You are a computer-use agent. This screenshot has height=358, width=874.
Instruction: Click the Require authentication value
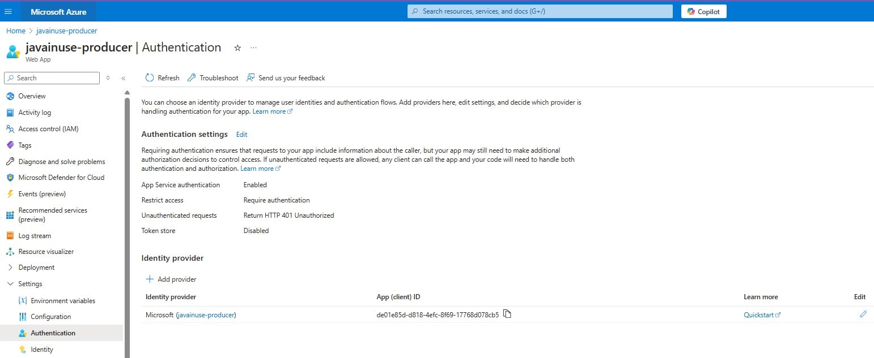tap(277, 200)
